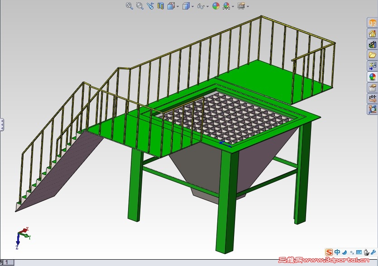This screenshot has width=378, height=266.
Task: Click the XYZ coordinate triad
Action: pos(23,237)
